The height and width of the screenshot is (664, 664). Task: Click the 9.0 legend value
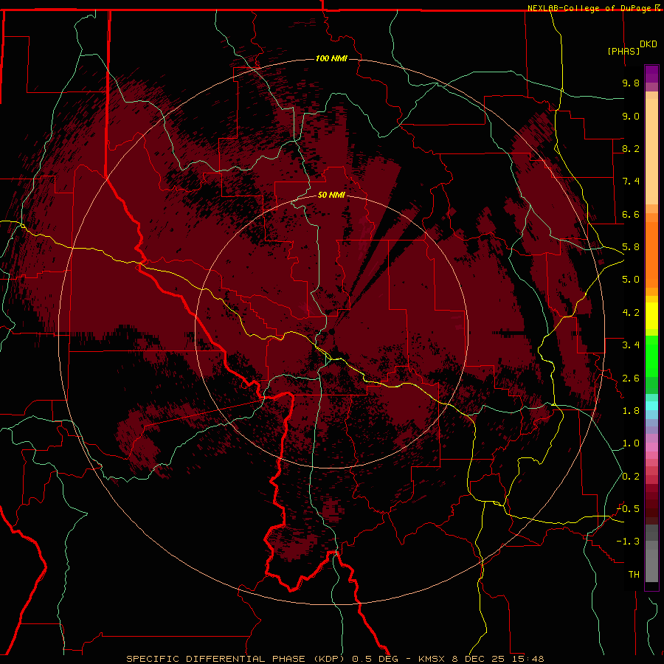(631, 116)
